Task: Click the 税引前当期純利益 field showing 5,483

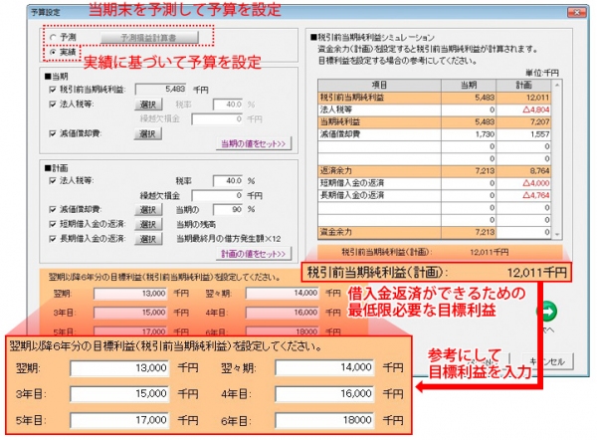Action: coord(160,90)
